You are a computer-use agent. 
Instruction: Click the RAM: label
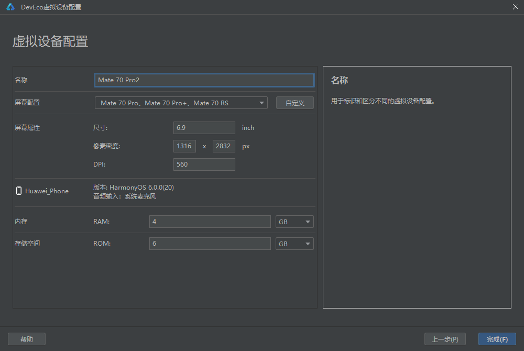101,222
